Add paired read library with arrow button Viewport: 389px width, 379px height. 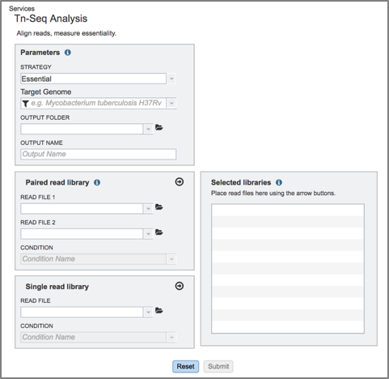coord(180,182)
